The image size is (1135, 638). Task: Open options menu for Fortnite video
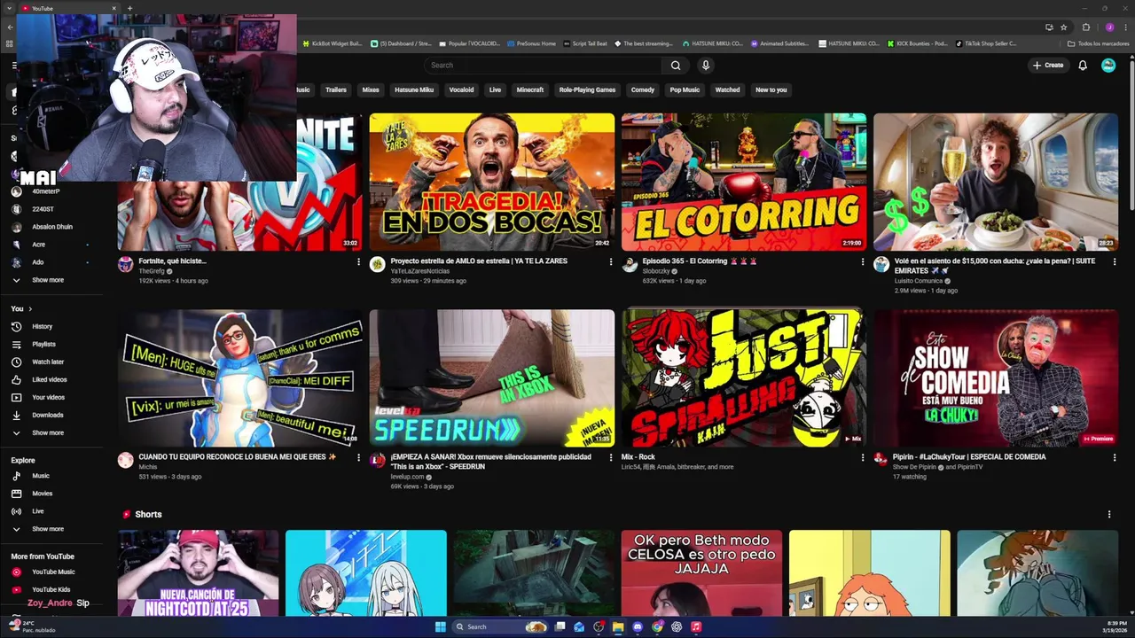pyautogui.click(x=358, y=261)
